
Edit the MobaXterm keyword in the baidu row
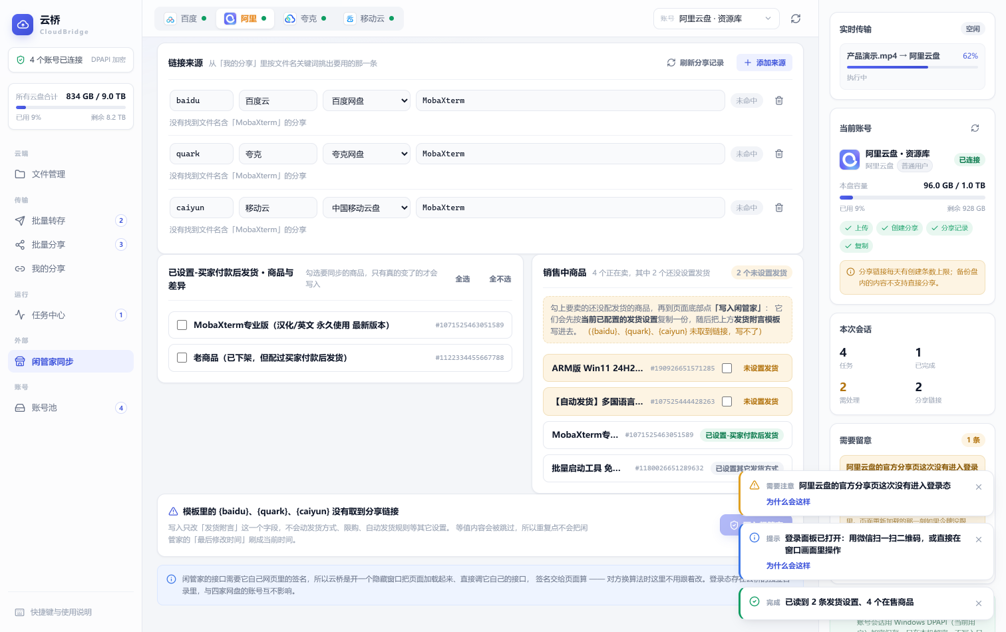[570, 100]
